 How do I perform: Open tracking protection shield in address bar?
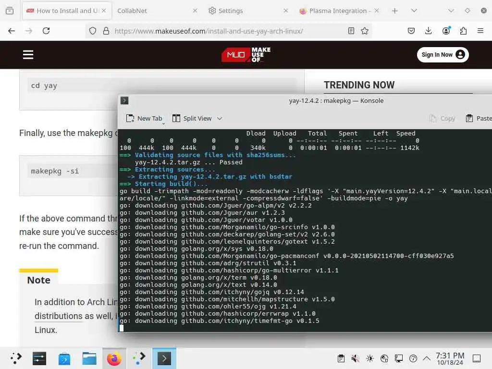click(93, 31)
